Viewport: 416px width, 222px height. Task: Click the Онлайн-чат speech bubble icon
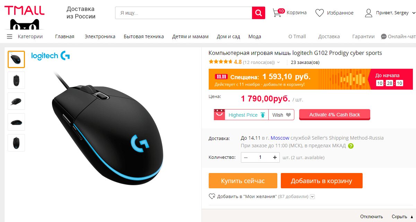(384, 36)
